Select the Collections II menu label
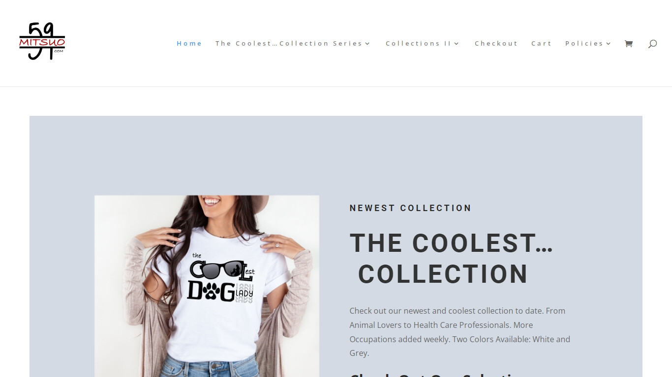672x377 pixels. pyautogui.click(x=419, y=43)
